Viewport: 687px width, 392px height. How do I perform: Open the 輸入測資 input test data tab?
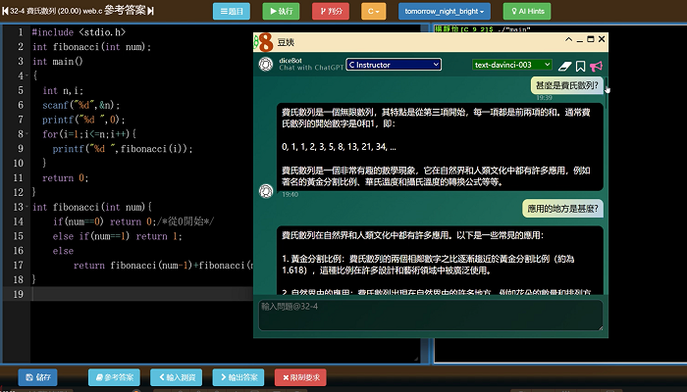click(177, 377)
